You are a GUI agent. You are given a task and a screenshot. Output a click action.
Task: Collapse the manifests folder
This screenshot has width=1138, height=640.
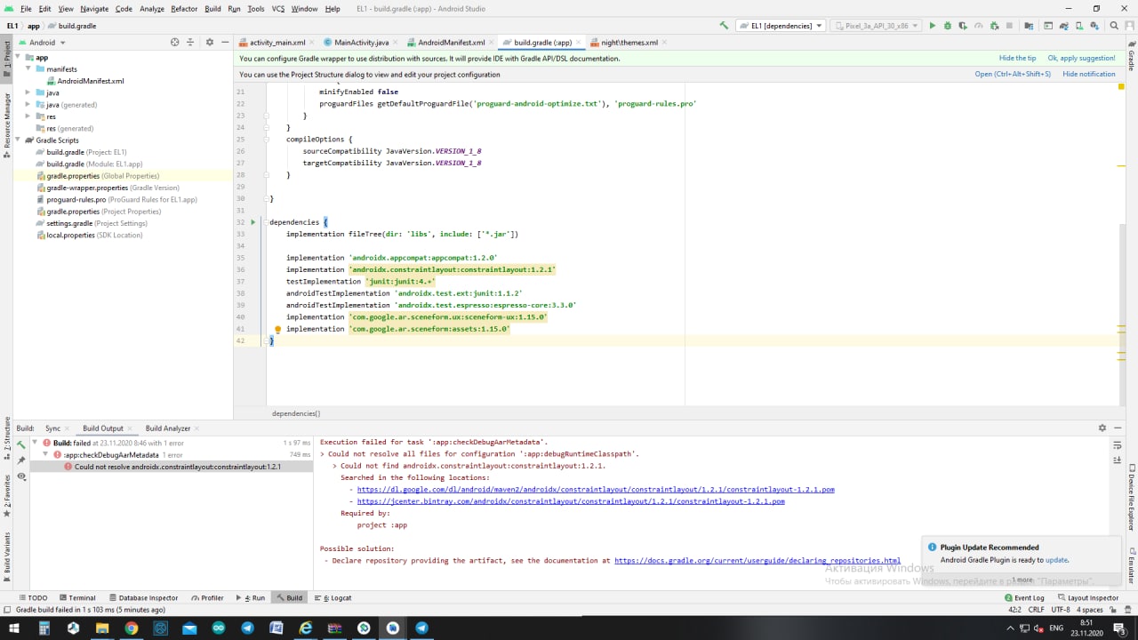point(29,68)
